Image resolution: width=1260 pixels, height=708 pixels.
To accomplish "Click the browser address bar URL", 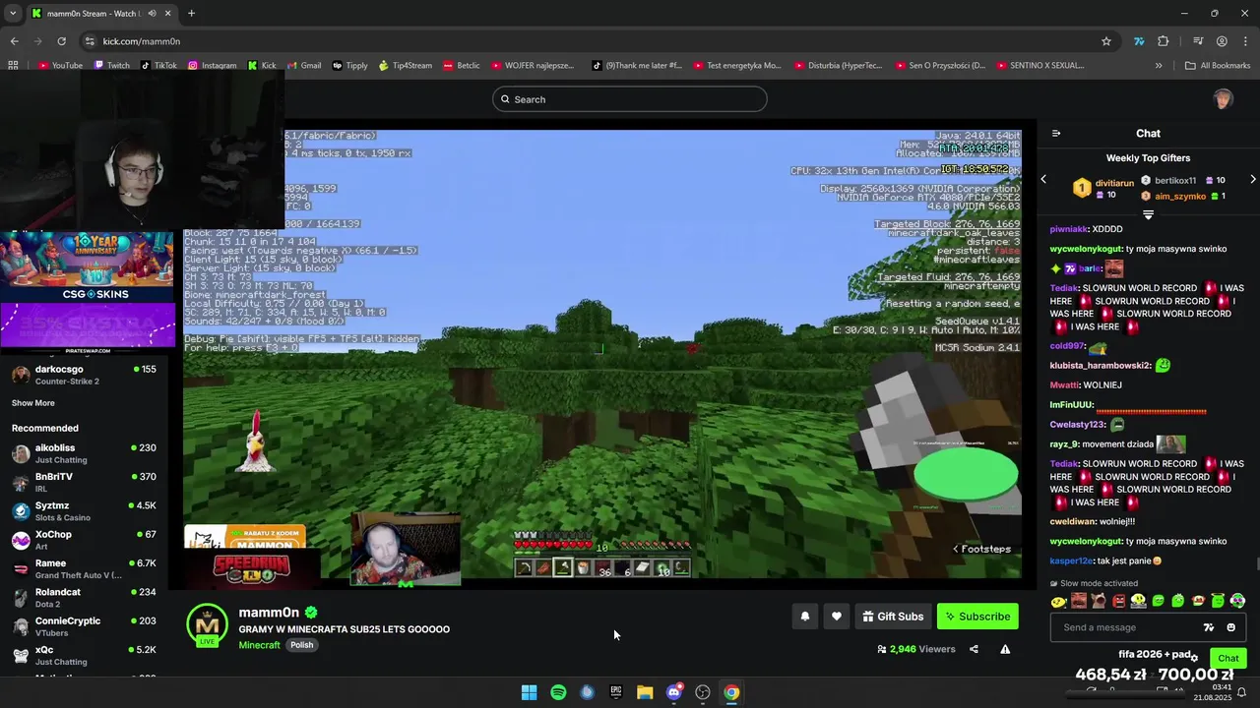I will point(142,41).
